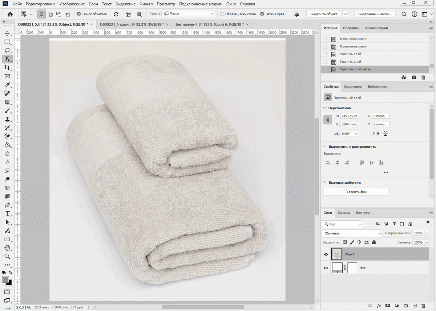Take a new history snapshot camera icon
Viewport: 436px width, 311px height.
point(414,77)
